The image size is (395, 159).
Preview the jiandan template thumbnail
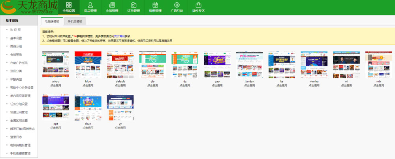click(249, 64)
